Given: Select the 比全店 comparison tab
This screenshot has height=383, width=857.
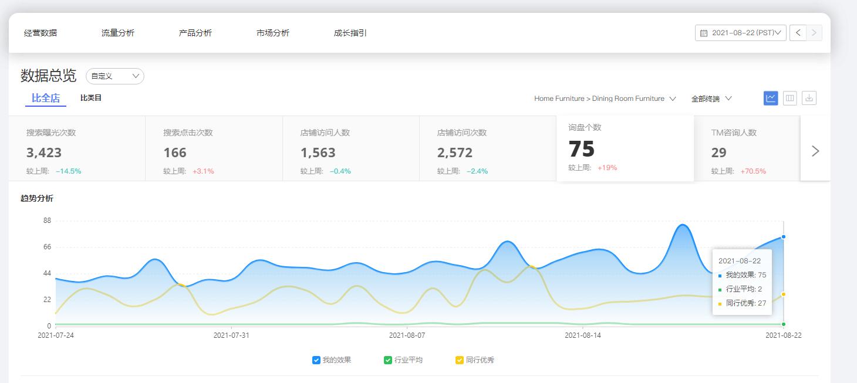Looking at the screenshot, I should (x=46, y=98).
